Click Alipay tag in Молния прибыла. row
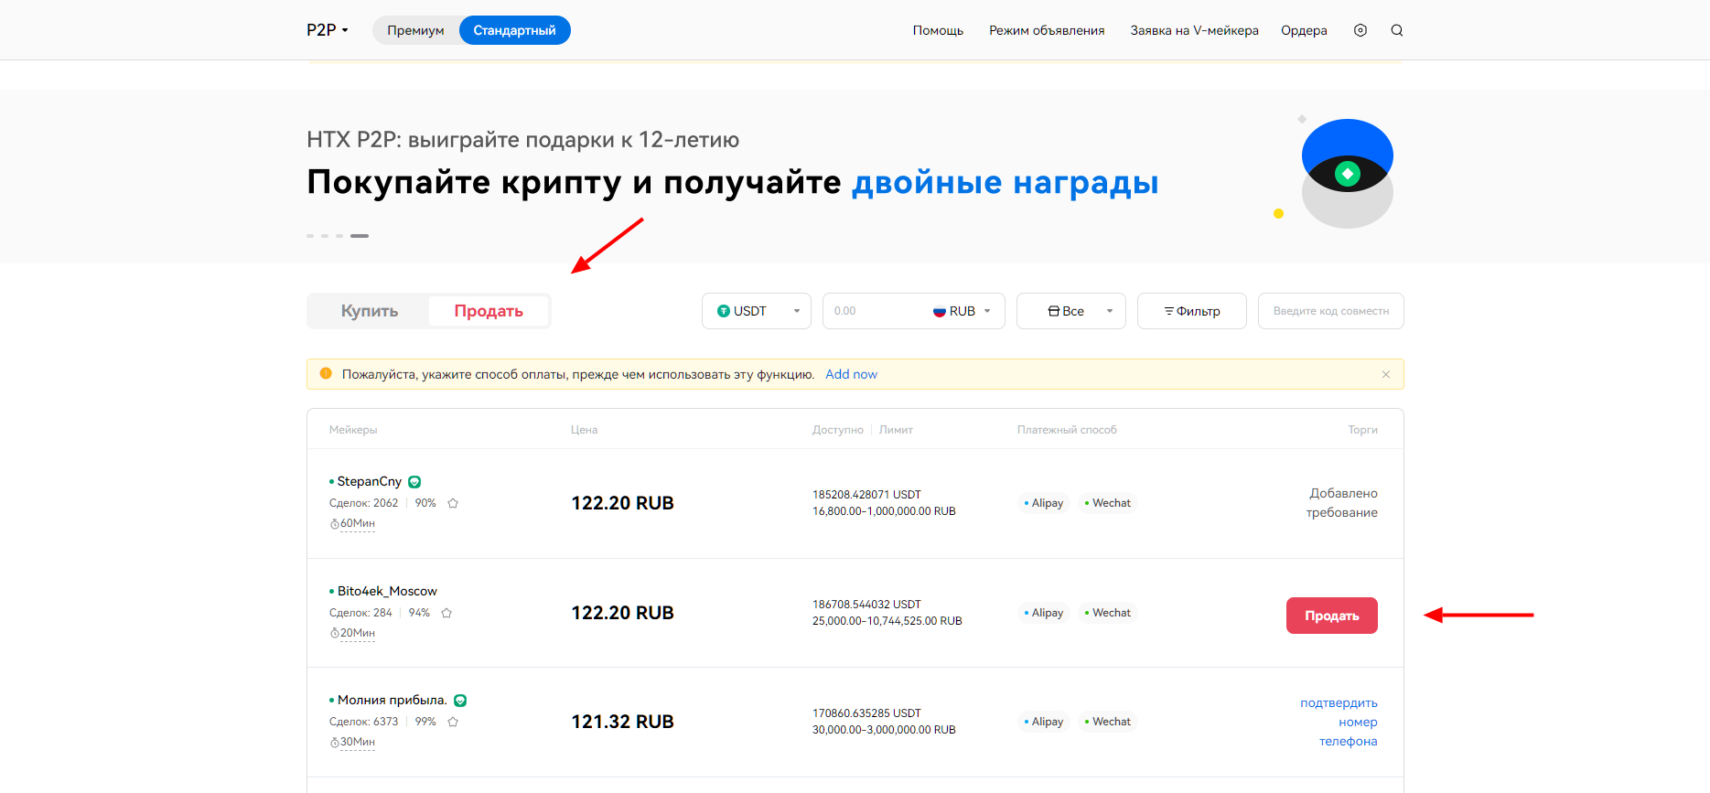This screenshot has height=793, width=1710. click(x=1044, y=722)
